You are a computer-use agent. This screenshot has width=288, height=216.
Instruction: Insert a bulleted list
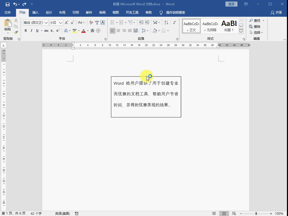pos(112,22)
